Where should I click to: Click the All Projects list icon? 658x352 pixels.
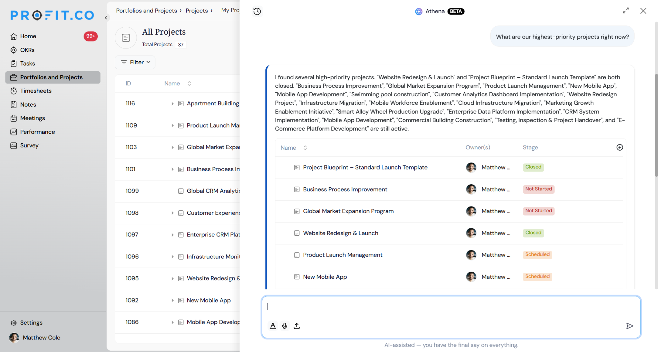click(126, 38)
